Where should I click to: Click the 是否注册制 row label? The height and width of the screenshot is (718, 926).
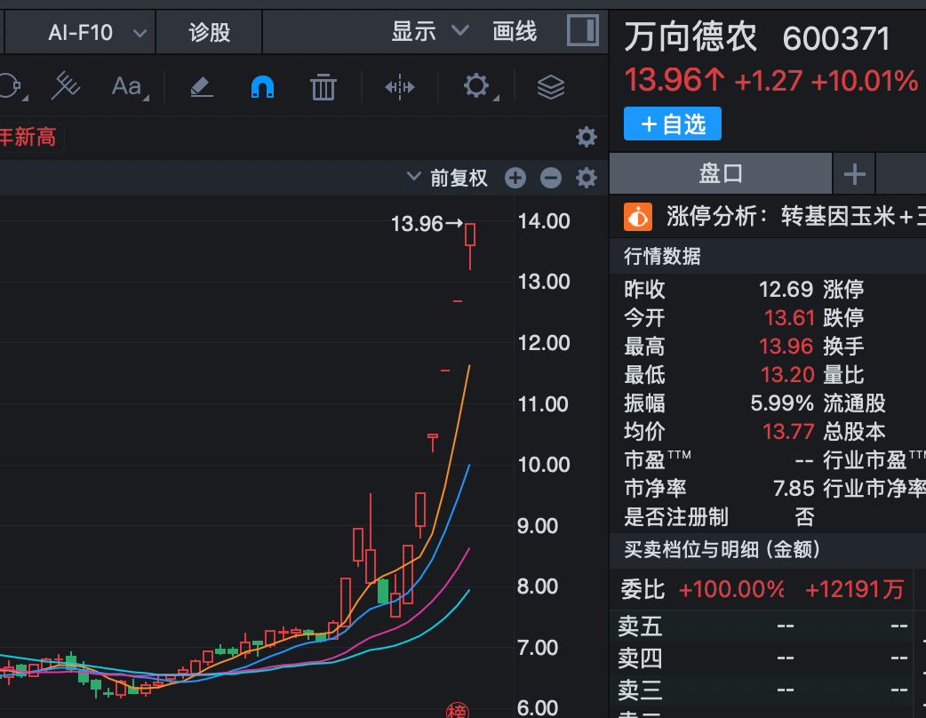click(x=676, y=516)
